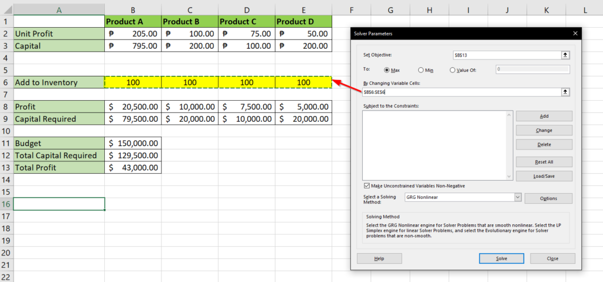
Task: Click the Subject to the Constraints list box
Action: coord(436,145)
